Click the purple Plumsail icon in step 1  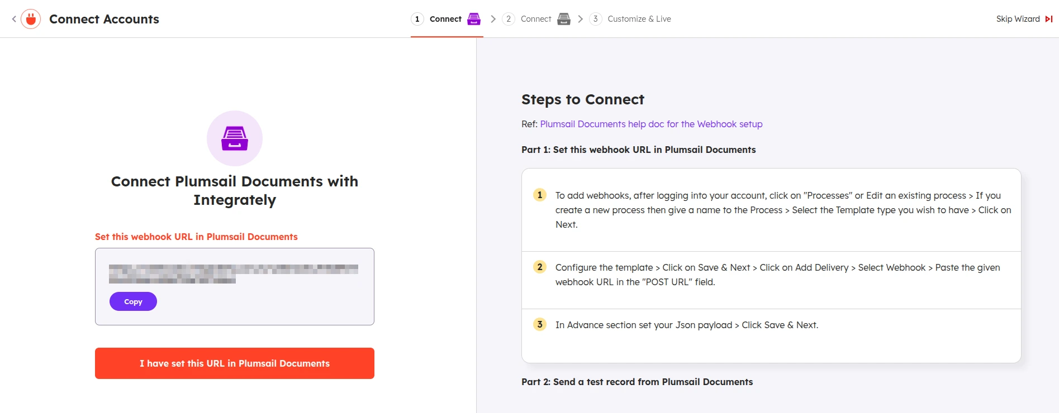pyautogui.click(x=474, y=19)
